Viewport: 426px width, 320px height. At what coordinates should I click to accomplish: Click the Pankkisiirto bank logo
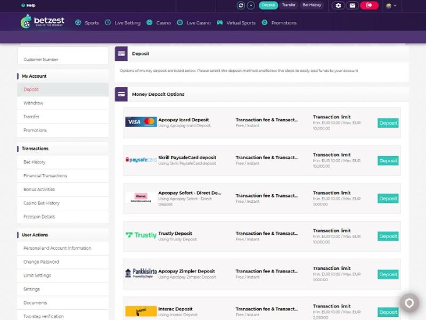pos(141,273)
